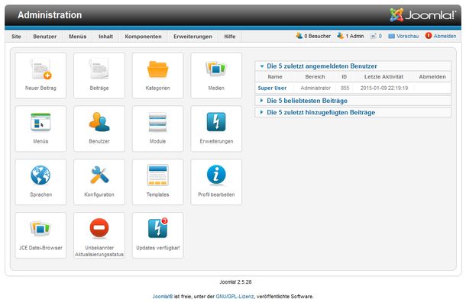Click the Super User name link
This screenshot has width=466, height=302.
[x=272, y=88]
